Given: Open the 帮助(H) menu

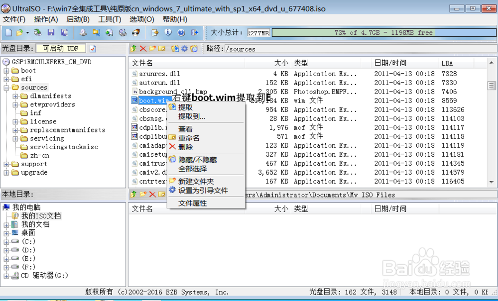Looking at the screenshot, I should (x=175, y=19).
